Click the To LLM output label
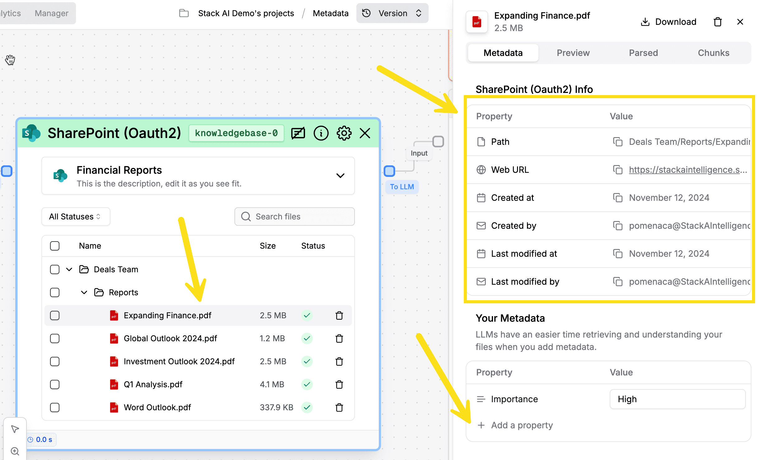757x460 pixels. [402, 187]
